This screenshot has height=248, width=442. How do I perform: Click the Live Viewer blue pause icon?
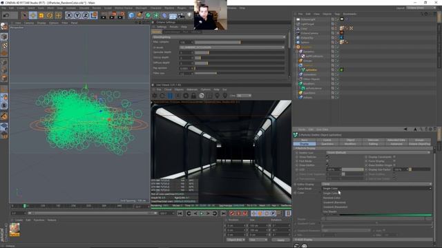[170, 96]
